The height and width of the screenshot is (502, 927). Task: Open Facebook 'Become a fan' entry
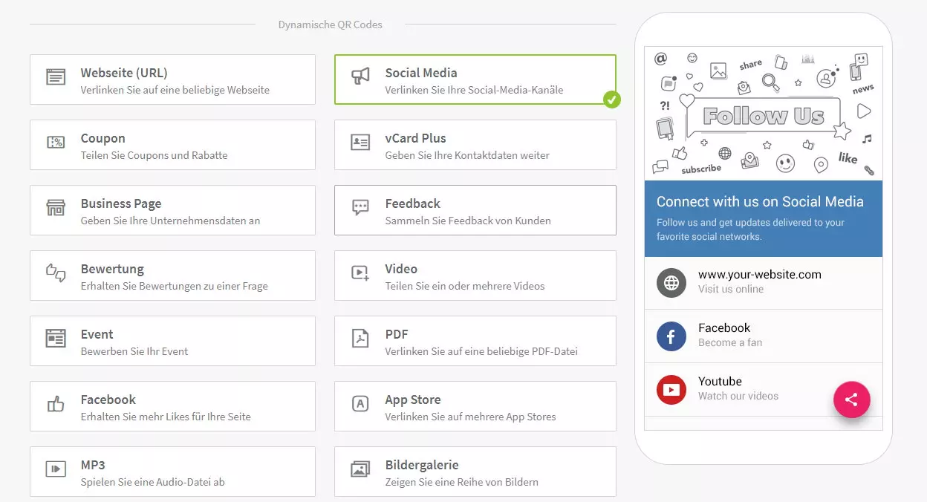coord(764,336)
